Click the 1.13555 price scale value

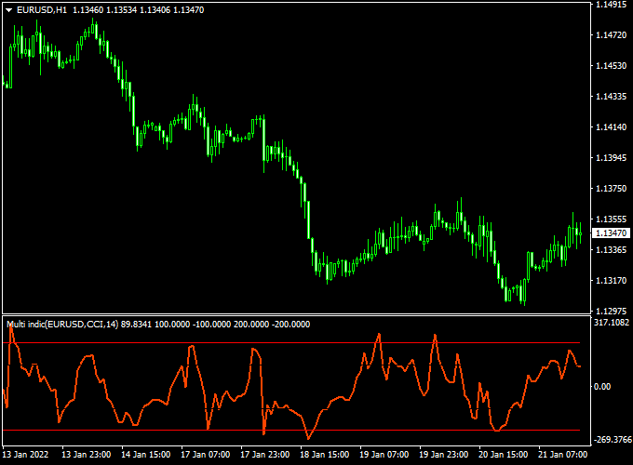click(x=612, y=219)
